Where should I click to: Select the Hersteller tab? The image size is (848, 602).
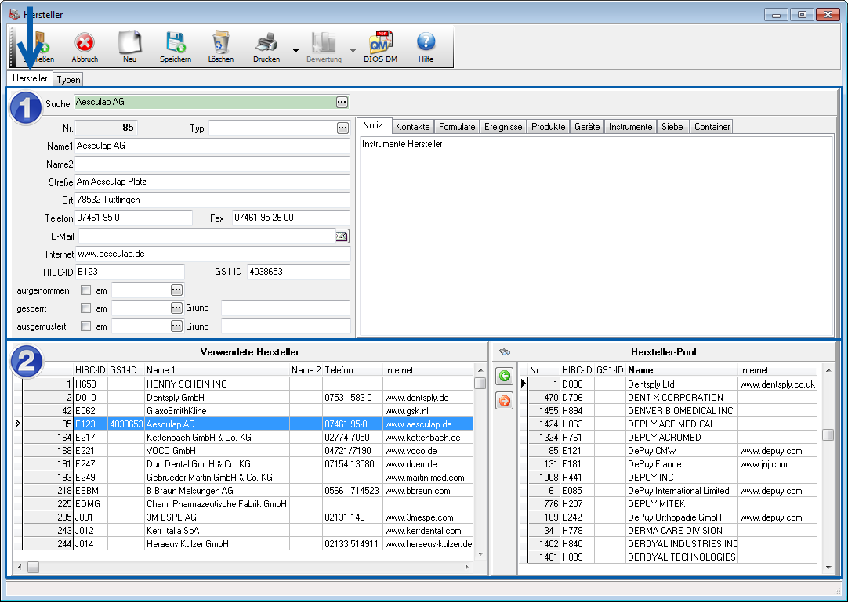31,78
